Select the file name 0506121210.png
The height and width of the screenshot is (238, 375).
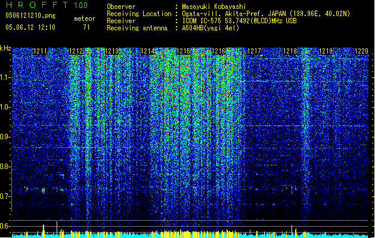pyautogui.click(x=30, y=15)
